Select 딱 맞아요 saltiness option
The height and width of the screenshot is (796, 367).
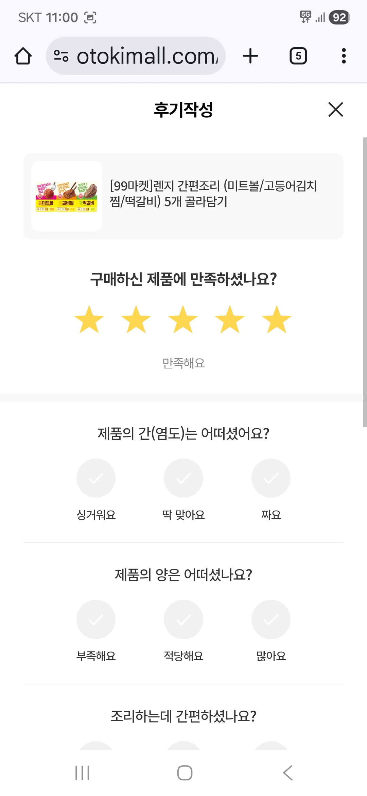click(x=183, y=478)
